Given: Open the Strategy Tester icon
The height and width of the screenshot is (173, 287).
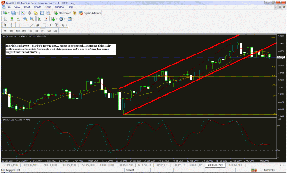Looking at the screenshot, I should [48, 13].
